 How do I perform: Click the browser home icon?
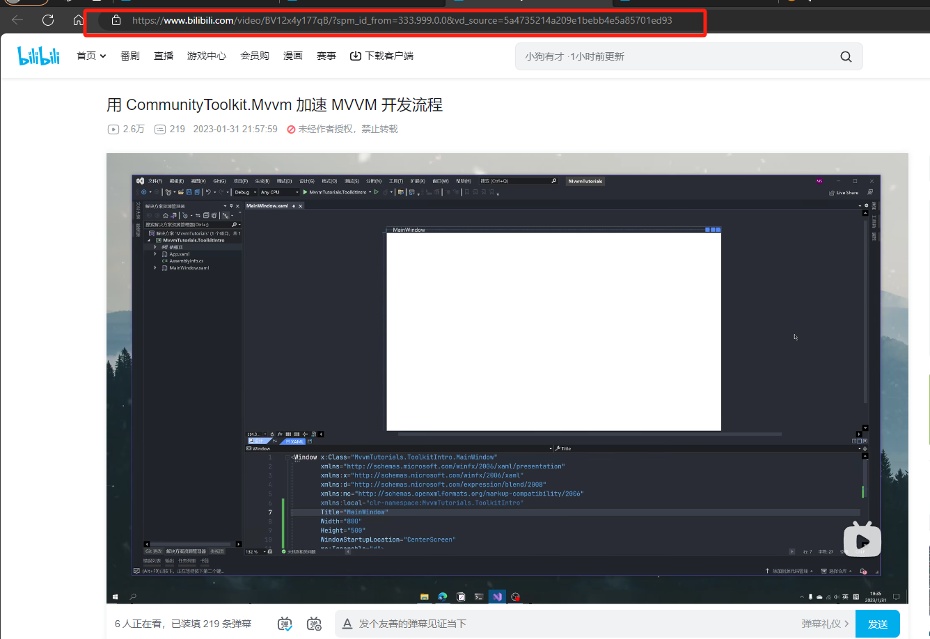pyautogui.click(x=78, y=20)
